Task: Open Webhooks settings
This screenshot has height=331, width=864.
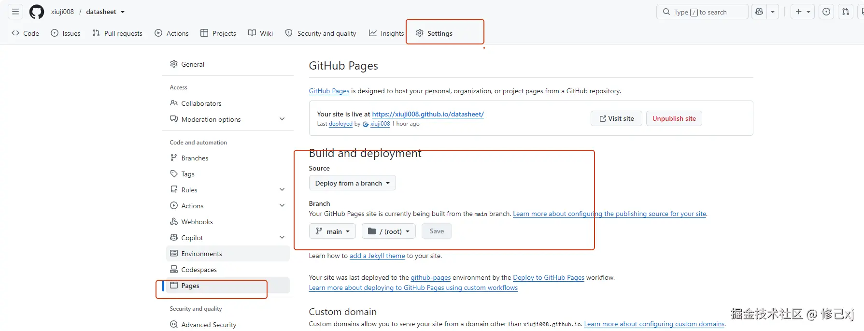Action: tap(228, 222)
